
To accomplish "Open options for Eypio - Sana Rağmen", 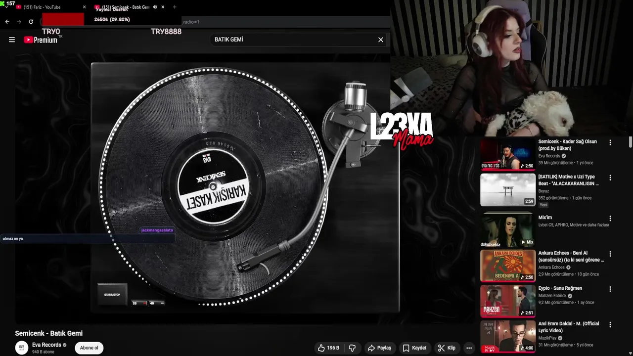I will [x=610, y=289].
